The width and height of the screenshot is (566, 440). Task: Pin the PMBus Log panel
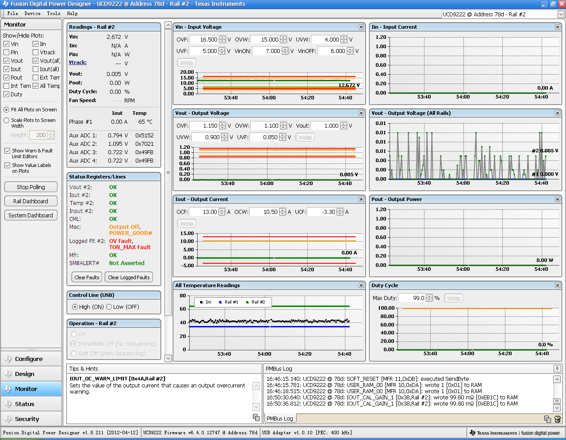point(557,368)
